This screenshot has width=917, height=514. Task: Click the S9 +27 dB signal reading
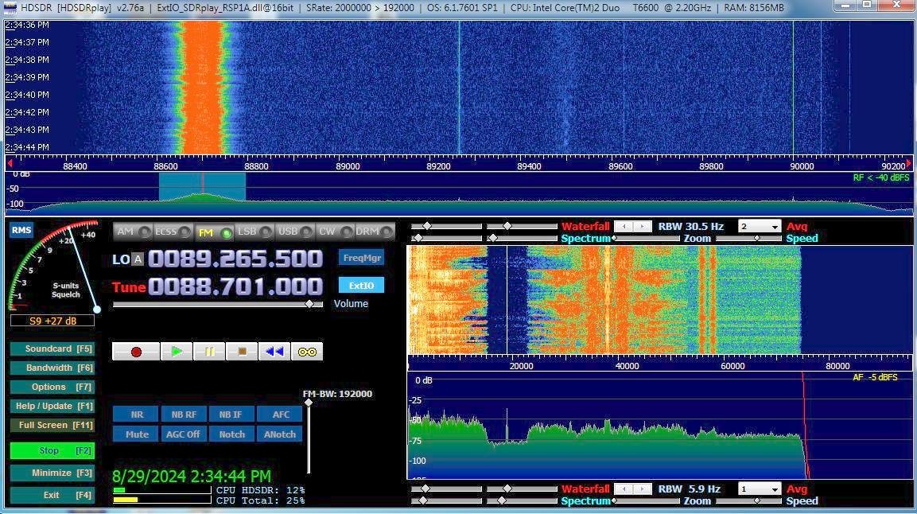(52, 321)
